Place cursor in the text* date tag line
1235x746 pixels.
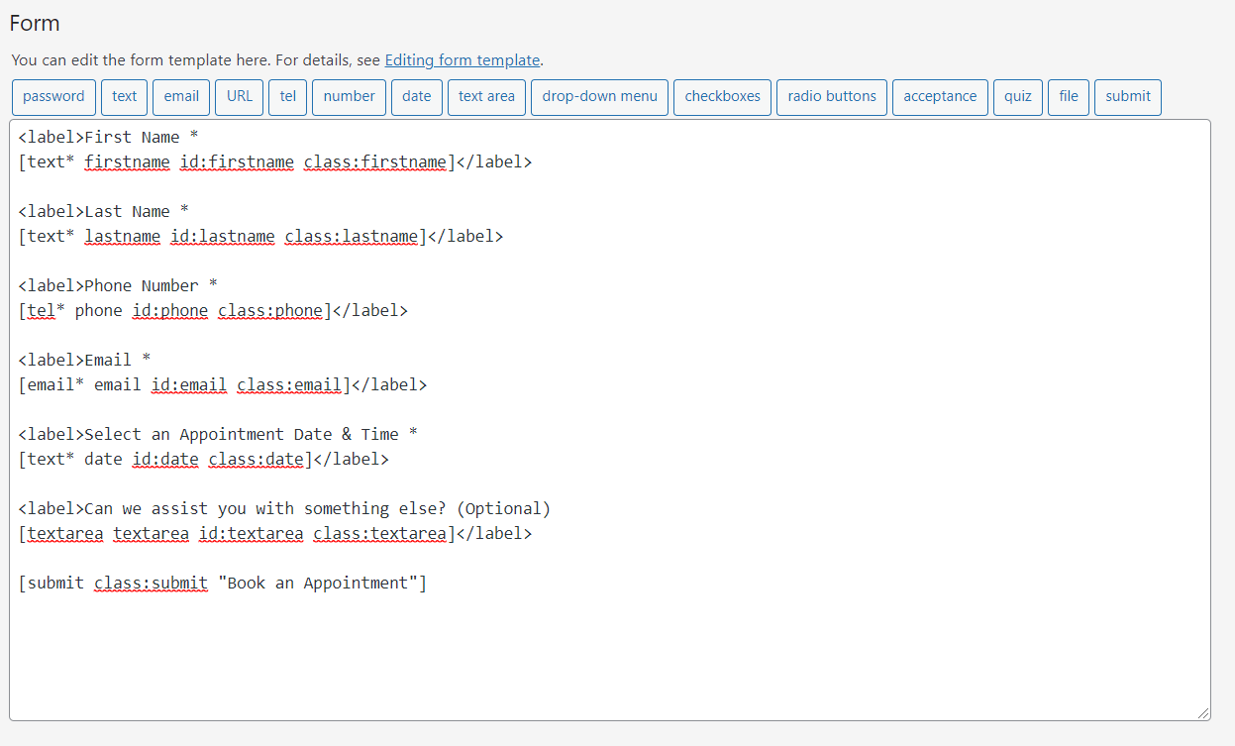point(204,459)
